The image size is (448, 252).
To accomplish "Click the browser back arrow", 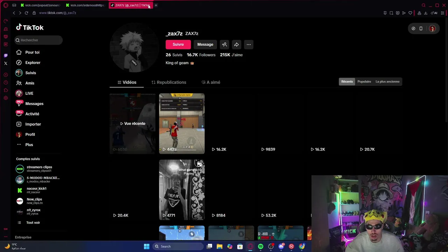I will click(x=14, y=13).
